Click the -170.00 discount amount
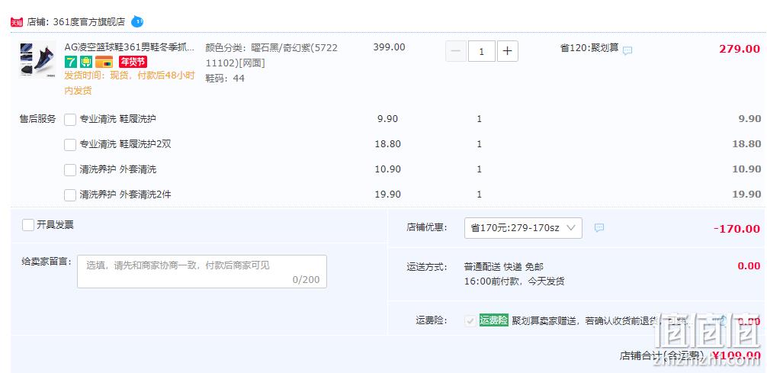 pyautogui.click(x=737, y=229)
